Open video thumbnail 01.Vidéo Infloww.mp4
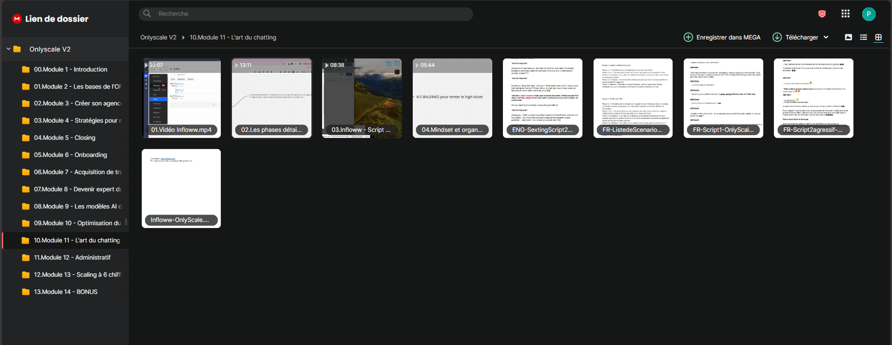This screenshot has height=345, width=892. (x=181, y=98)
